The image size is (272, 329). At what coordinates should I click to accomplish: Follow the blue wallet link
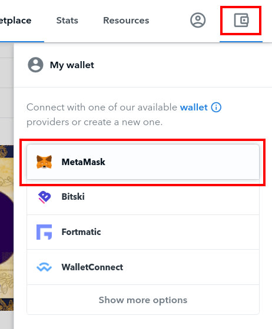pyautogui.click(x=194, y=108)
